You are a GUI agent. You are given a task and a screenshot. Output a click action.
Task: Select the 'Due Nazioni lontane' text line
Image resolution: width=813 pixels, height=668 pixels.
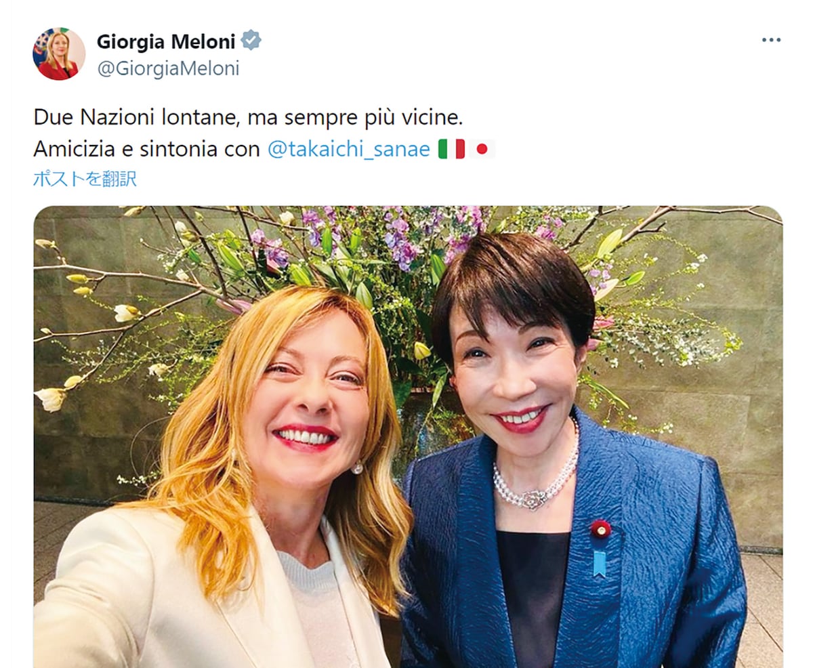(x=248, y=117)
